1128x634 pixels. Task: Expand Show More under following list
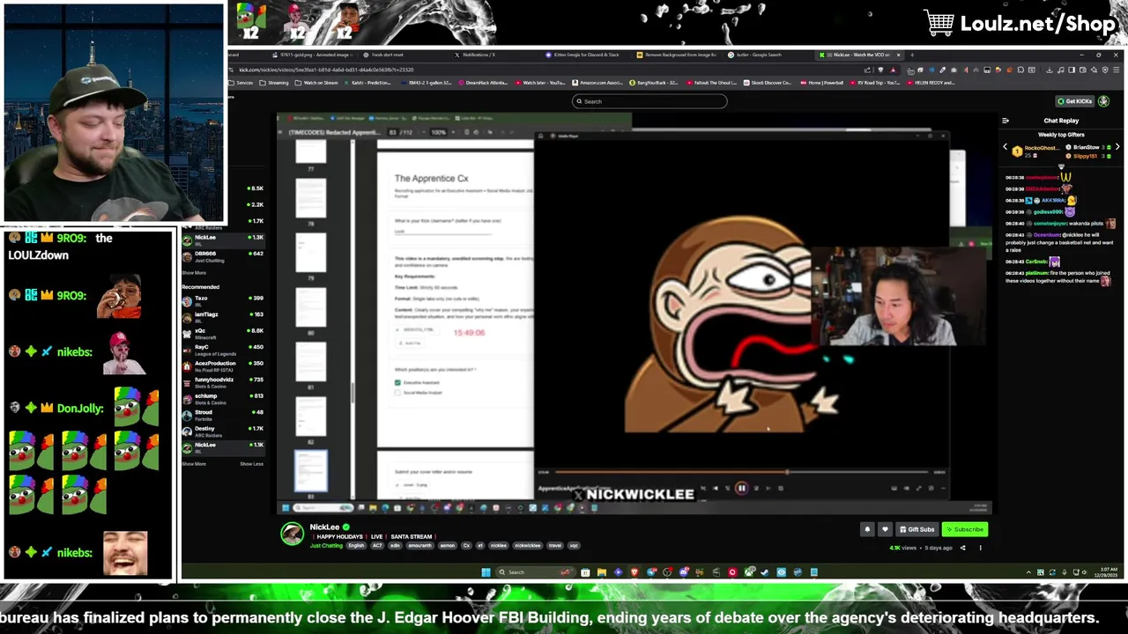194,273
